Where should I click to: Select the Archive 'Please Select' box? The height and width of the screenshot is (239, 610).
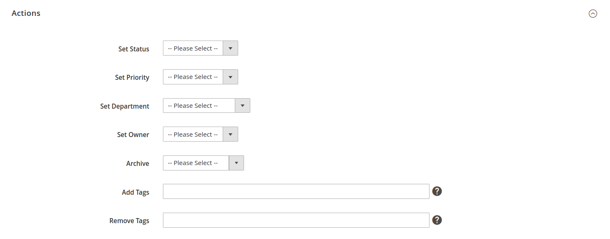(x=196, y=163)
